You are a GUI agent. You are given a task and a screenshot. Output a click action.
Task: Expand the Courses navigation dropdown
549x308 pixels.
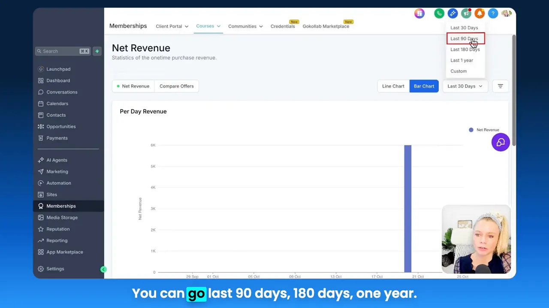[x=208, y=26]
